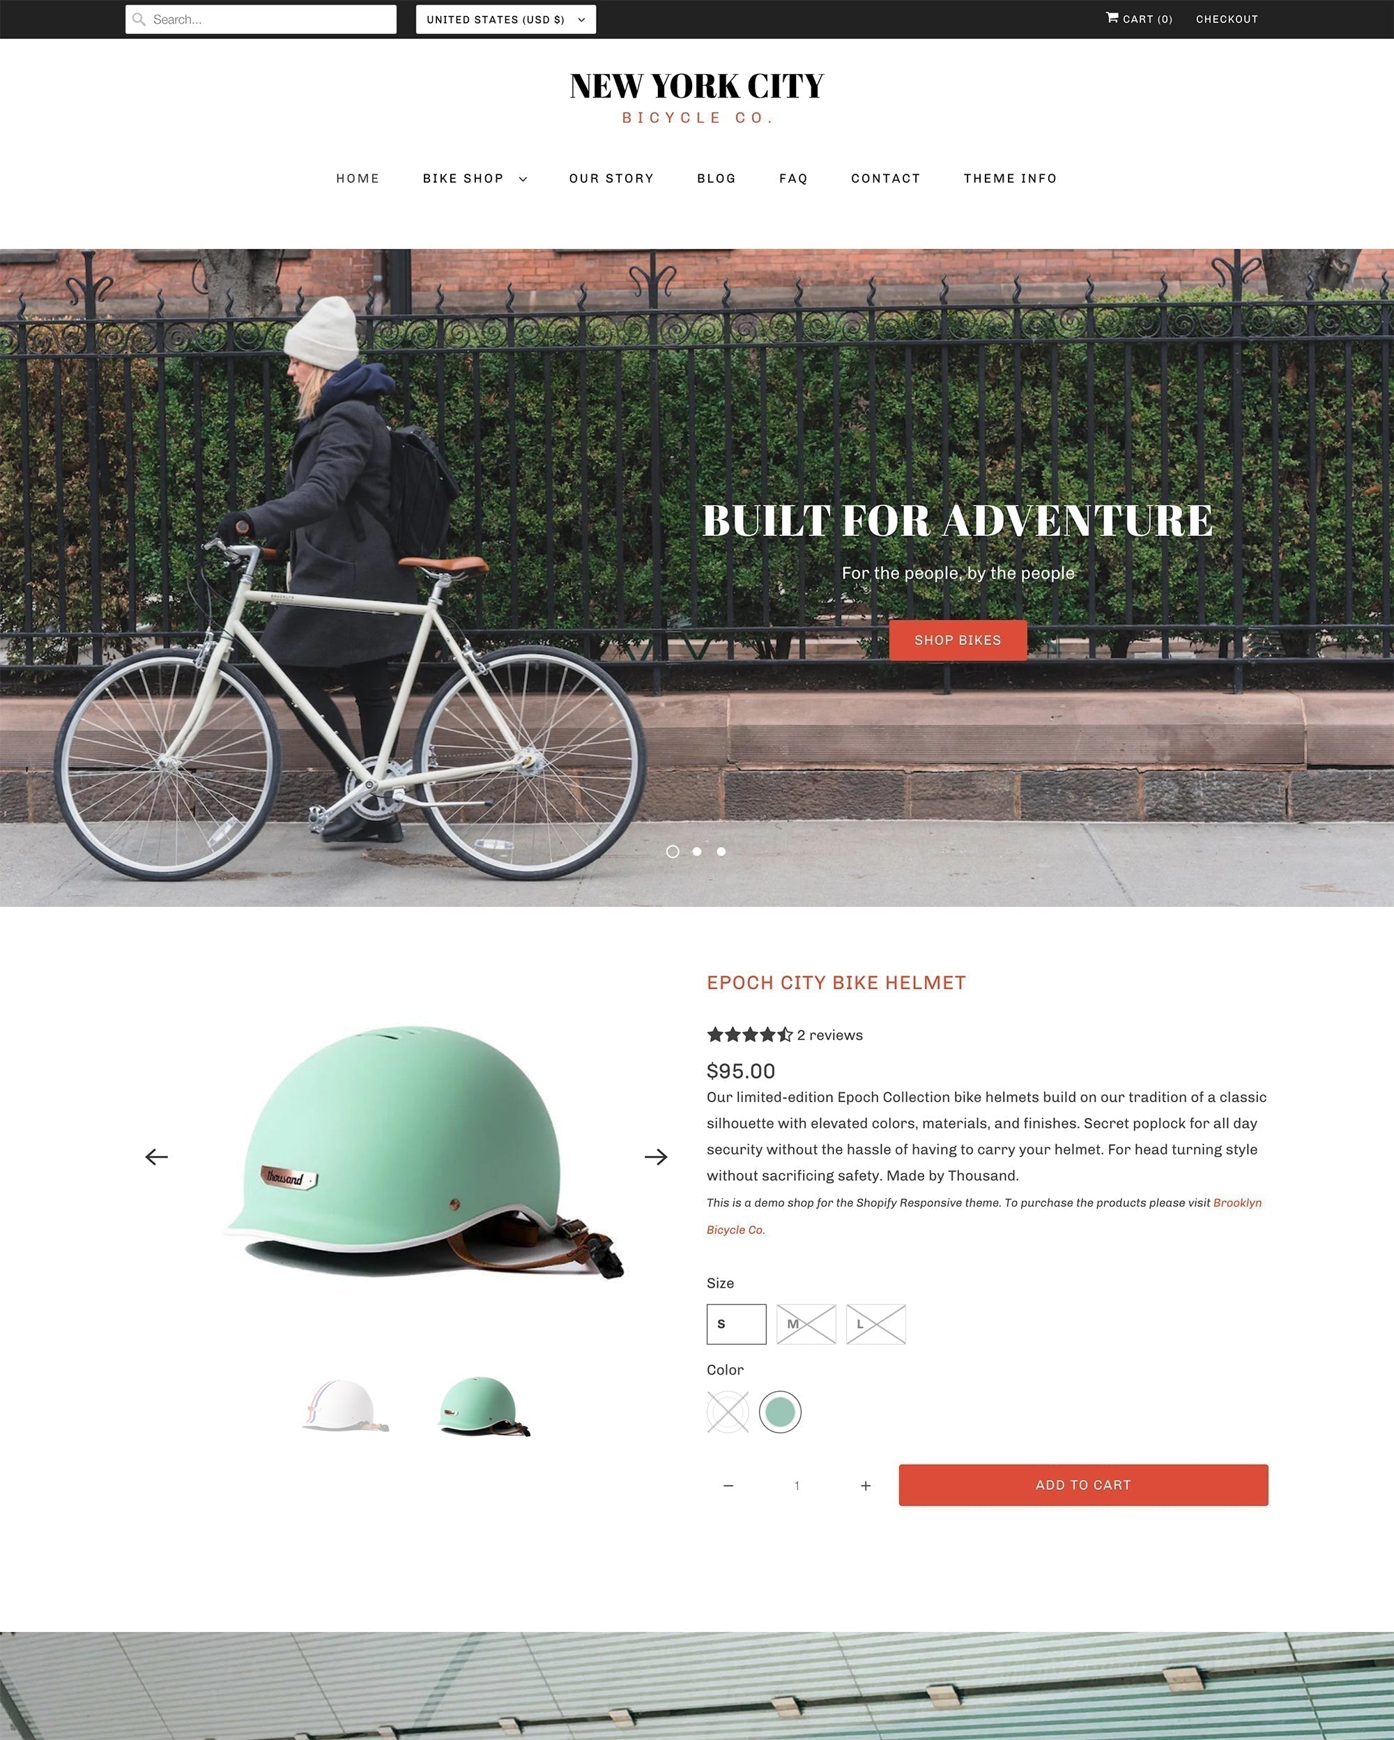Click ADD TO CART button

click(1082, 1486)
